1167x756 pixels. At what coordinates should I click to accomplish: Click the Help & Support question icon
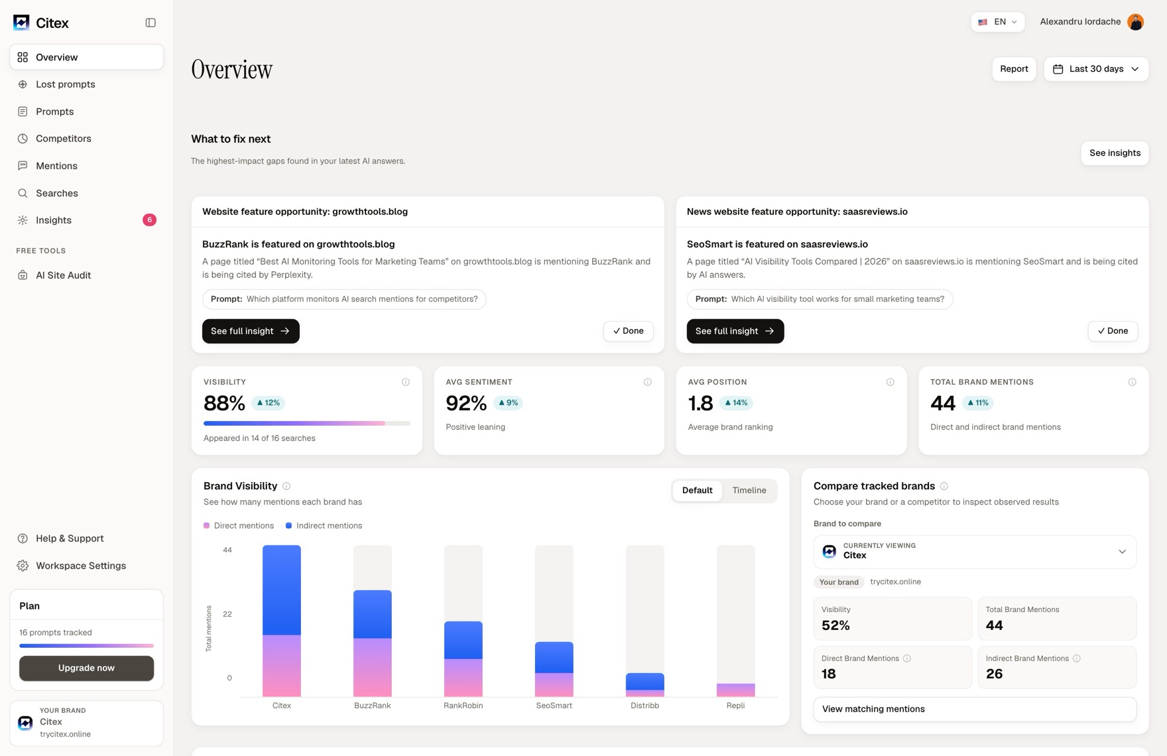(x=23, y=538)
